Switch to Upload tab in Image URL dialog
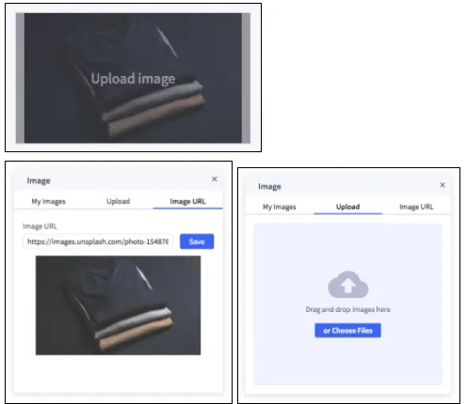The width and height of the screenshot is (467, 404). tap(119, 201)
